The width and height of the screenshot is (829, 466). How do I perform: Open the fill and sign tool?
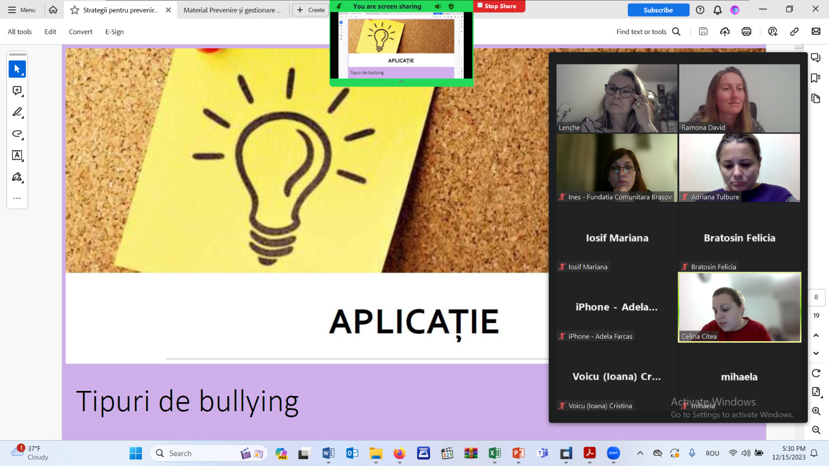click(17, 177)
